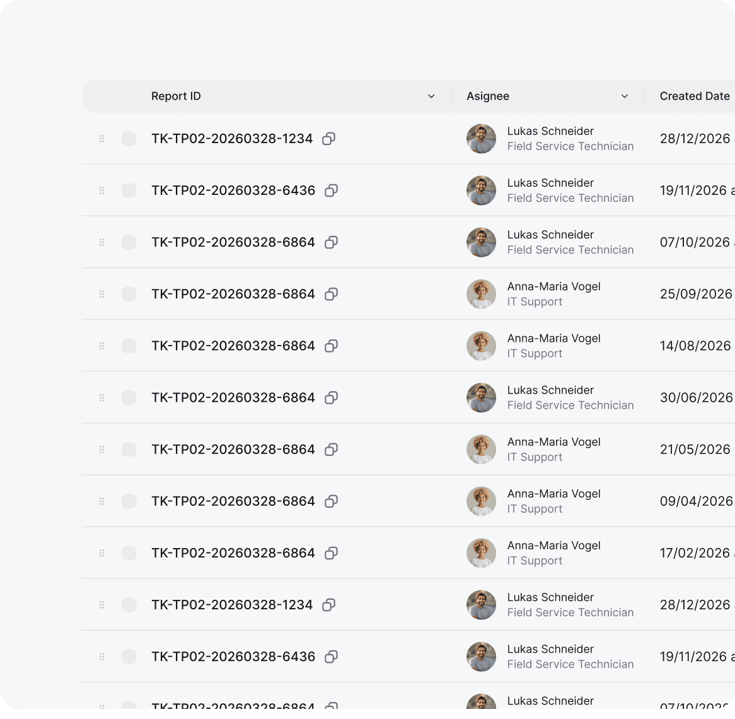Expand the Asignee column dropdown chevron
Viewport: 735px width, 719px height.
[624, 96]
